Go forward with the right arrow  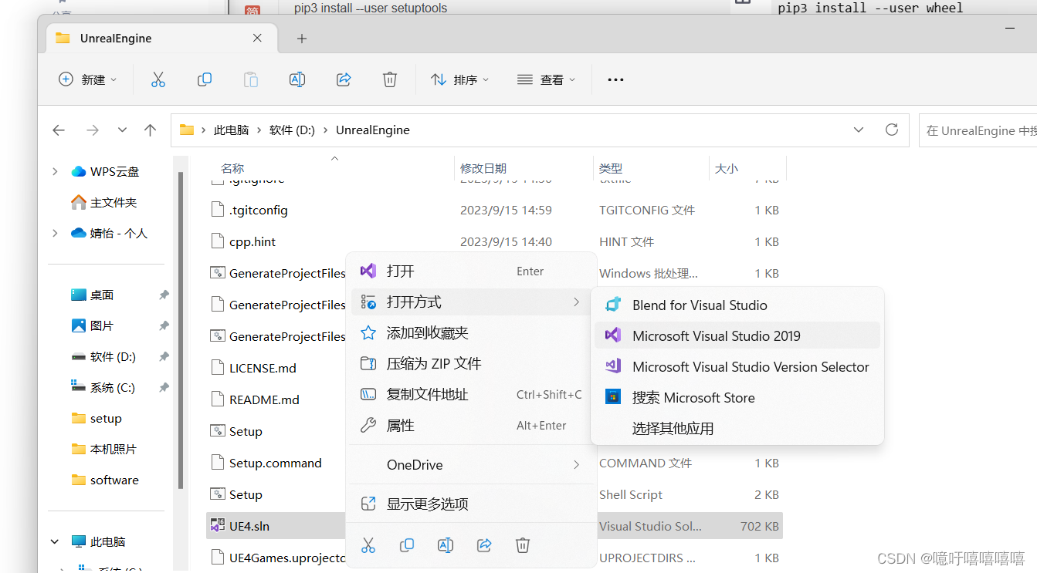click(x=93, y=130)
